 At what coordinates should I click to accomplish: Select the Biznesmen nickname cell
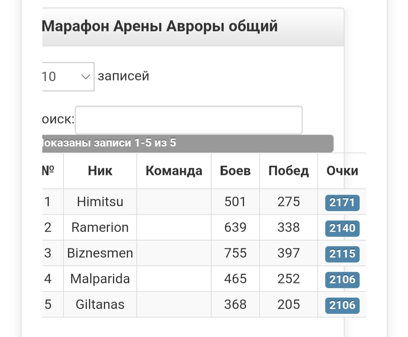(100, 253)
